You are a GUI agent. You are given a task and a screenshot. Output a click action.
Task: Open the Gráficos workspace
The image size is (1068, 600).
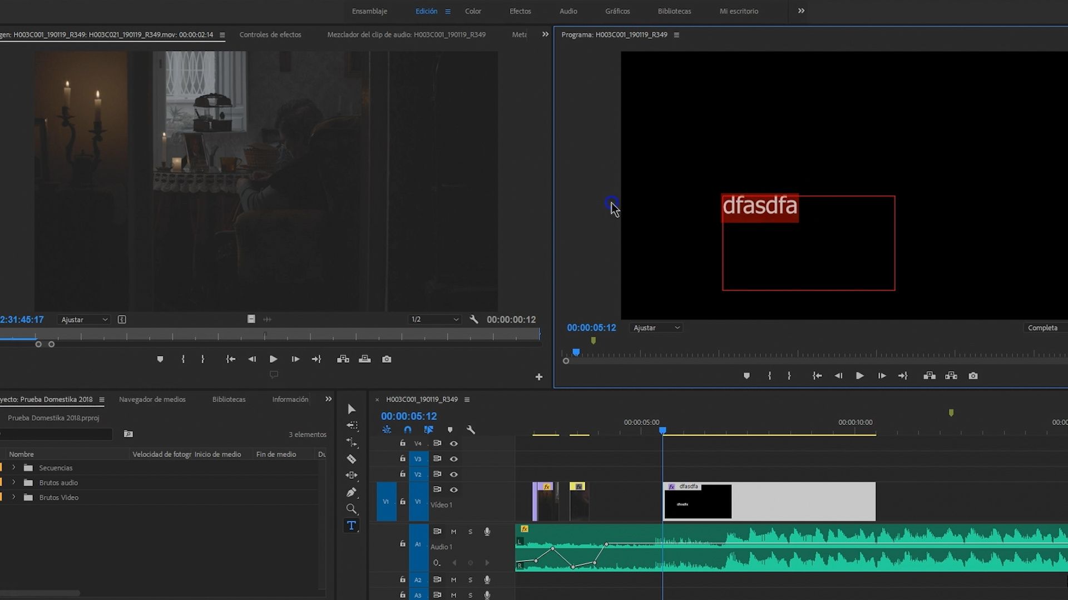(617, 11)
